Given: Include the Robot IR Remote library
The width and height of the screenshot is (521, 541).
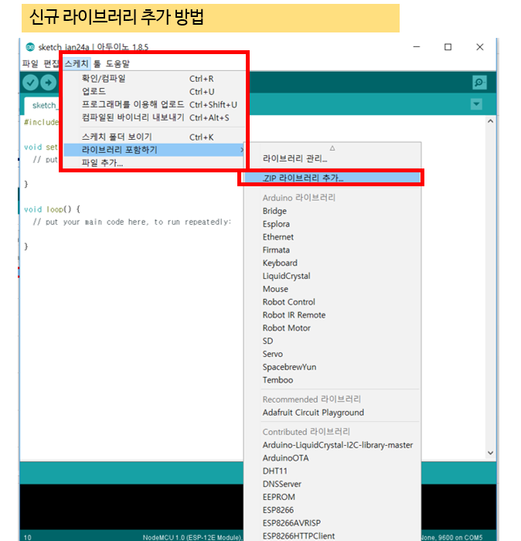Looking at the screenshot, I should [332, 315].
